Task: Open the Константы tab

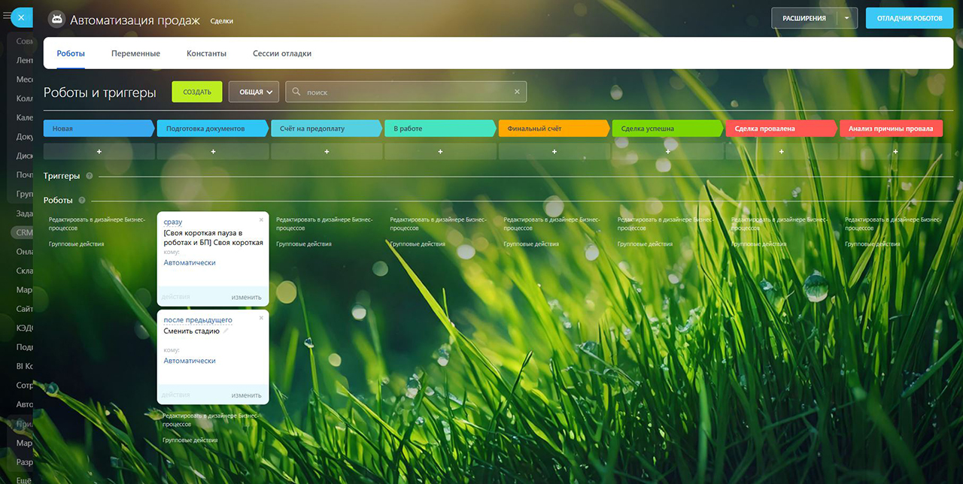Action: [207, 53]
